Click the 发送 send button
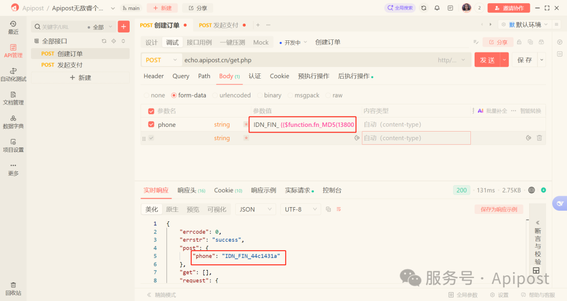The image size is (567, 301). (487, 60)
